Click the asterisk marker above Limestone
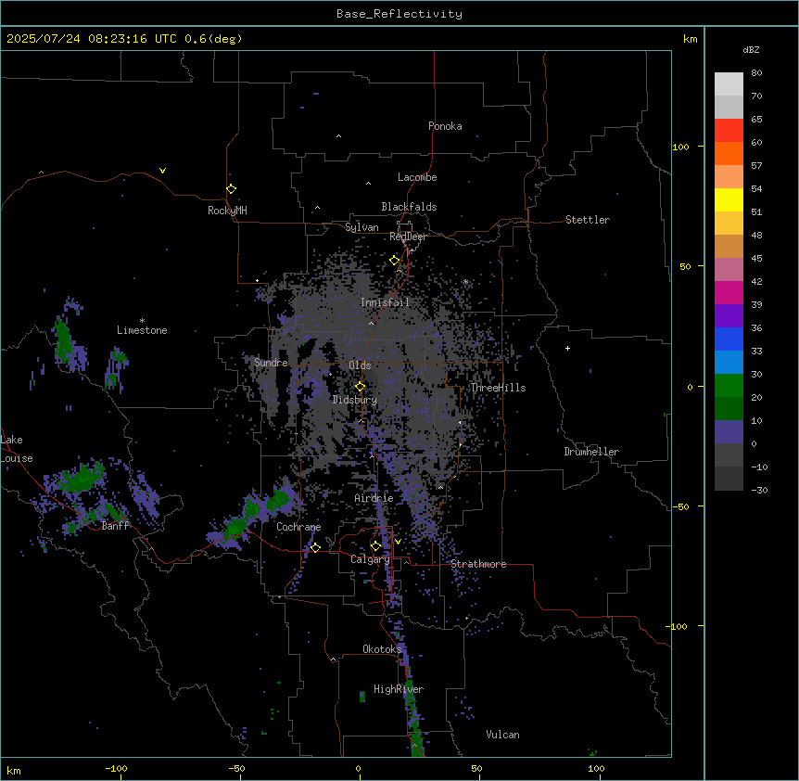Viewport: 799px width, 781px height. [x=142, y=321]
